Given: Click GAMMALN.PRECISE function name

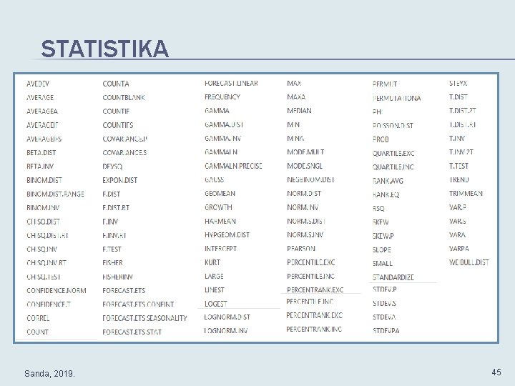Looking at the screenshot, I should coord(233,166).
